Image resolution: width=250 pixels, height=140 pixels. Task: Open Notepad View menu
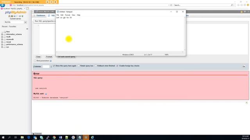(73, 15)
